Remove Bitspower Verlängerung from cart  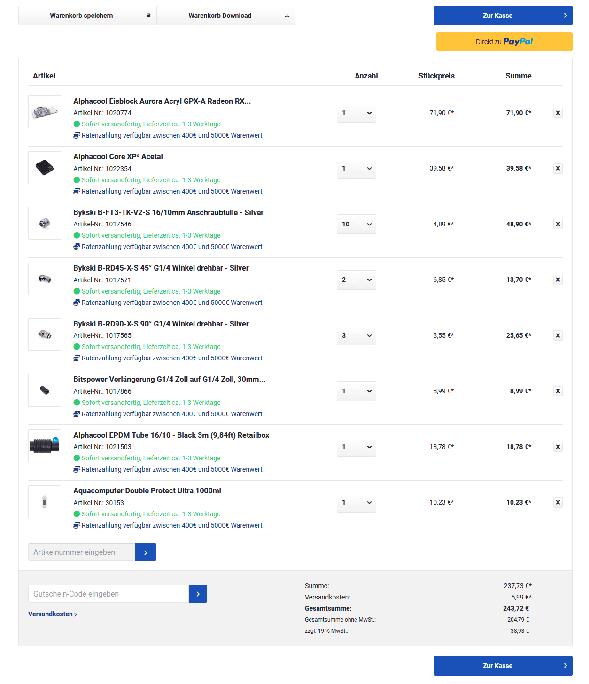pos(558,391)
